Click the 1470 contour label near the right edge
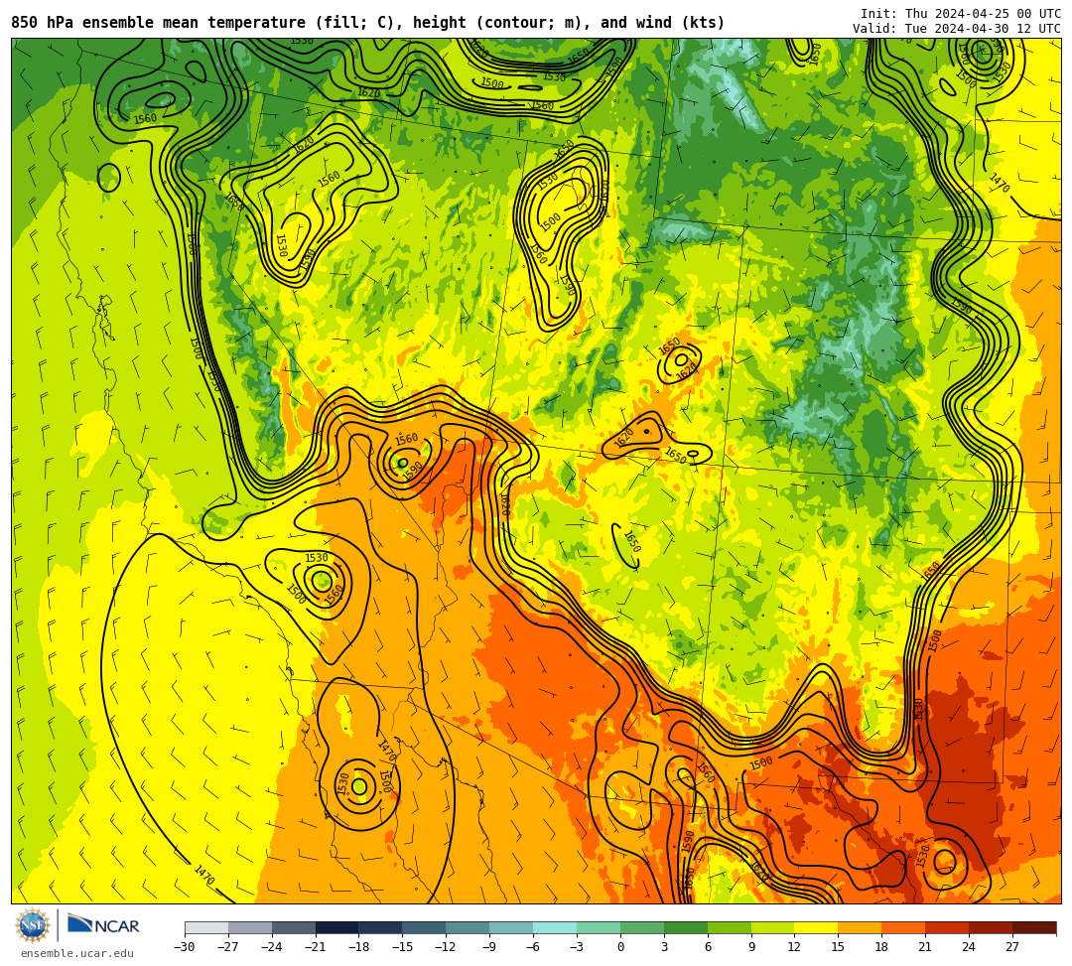The width and height of the screenshot is (1072, 966). pyautogui.click(x=999, y=184)
